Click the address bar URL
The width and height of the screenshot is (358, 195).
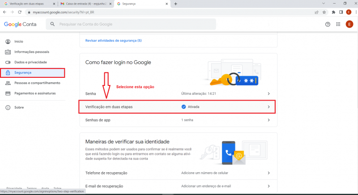point(64,13)
